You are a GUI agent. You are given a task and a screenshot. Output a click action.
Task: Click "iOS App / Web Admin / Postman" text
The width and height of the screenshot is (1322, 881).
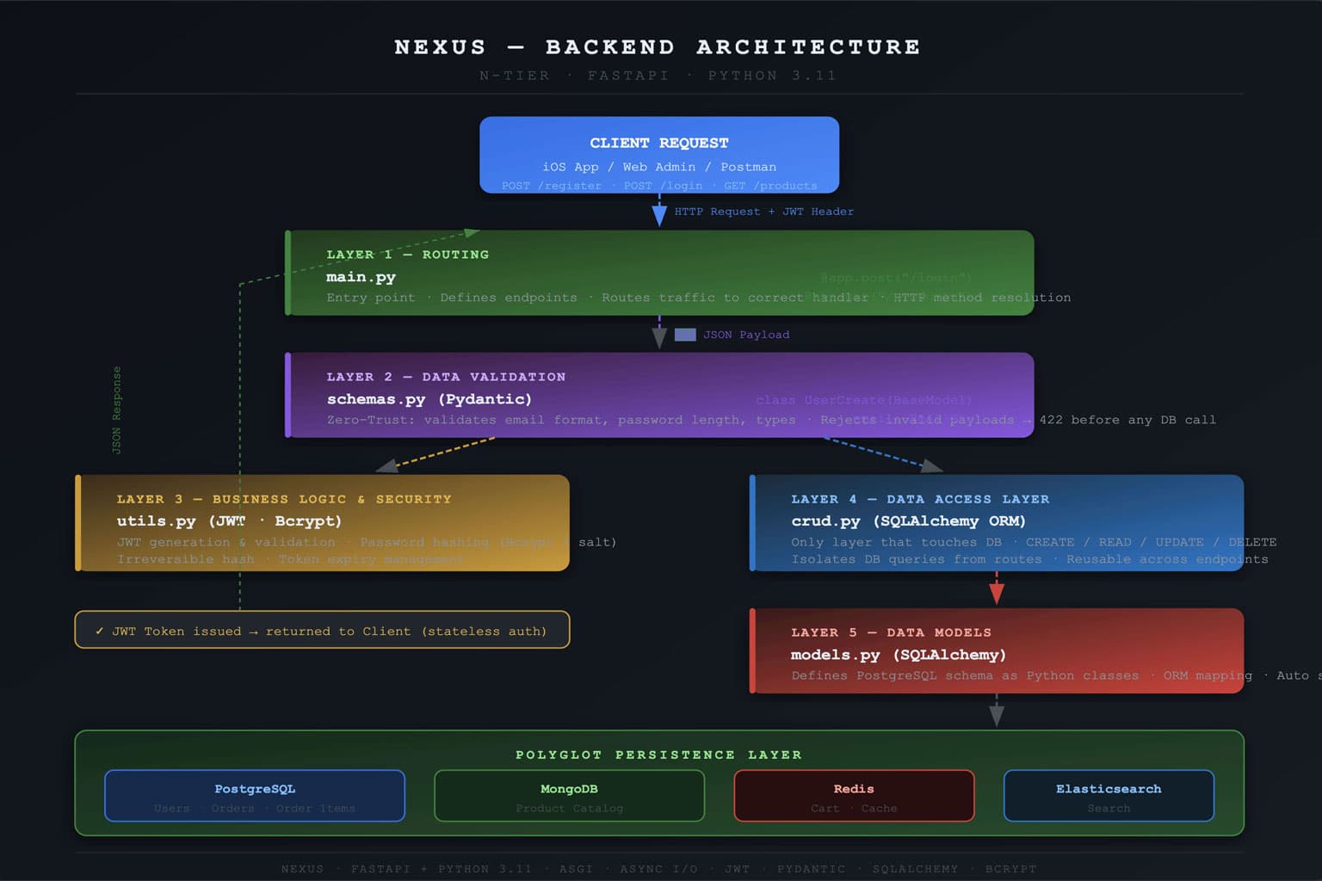click(x=659, y=167)
